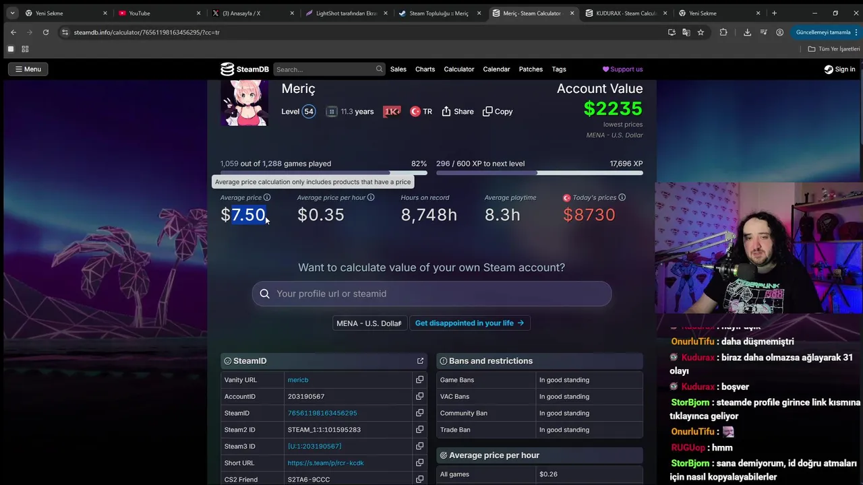The height and width of the screenshot is (485, 863).
Task: Open SteamID external link icon
Action: (420, 361)
